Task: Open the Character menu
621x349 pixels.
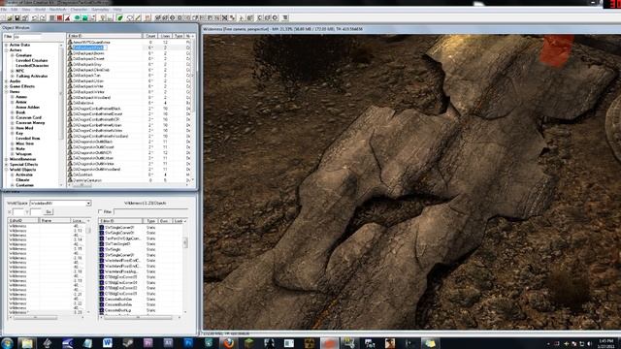Action: pyautogui.click(x=79, y=10)
